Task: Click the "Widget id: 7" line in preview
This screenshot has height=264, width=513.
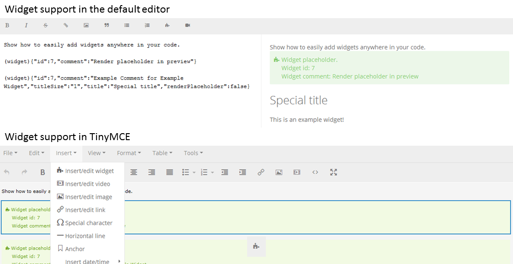Action: click(298, 68)
